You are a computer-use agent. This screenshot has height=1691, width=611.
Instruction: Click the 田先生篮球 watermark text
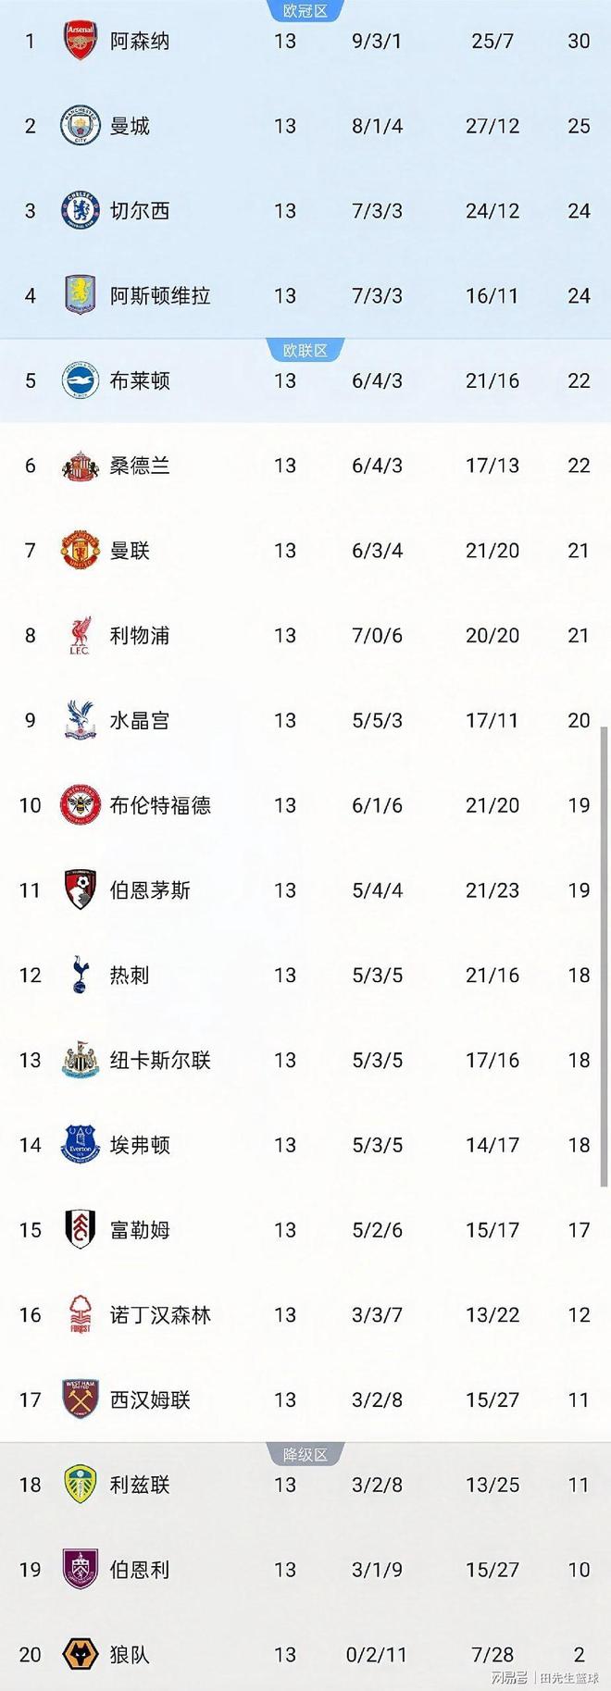568,1677
